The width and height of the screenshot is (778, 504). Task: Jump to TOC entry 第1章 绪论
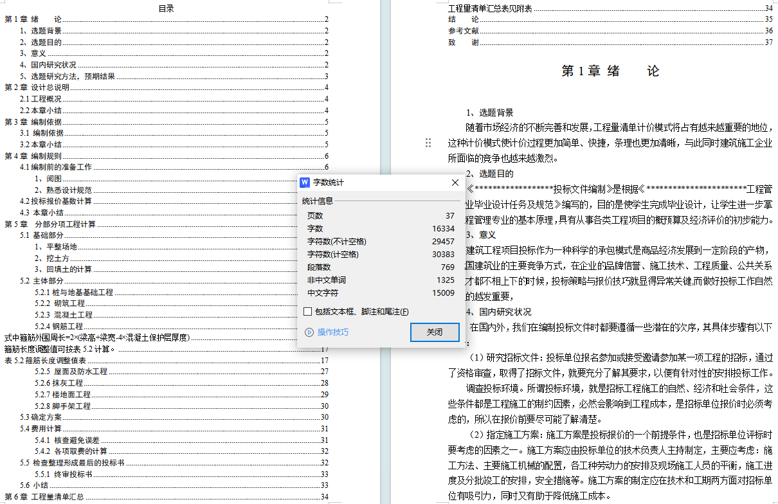coord(167,20)
